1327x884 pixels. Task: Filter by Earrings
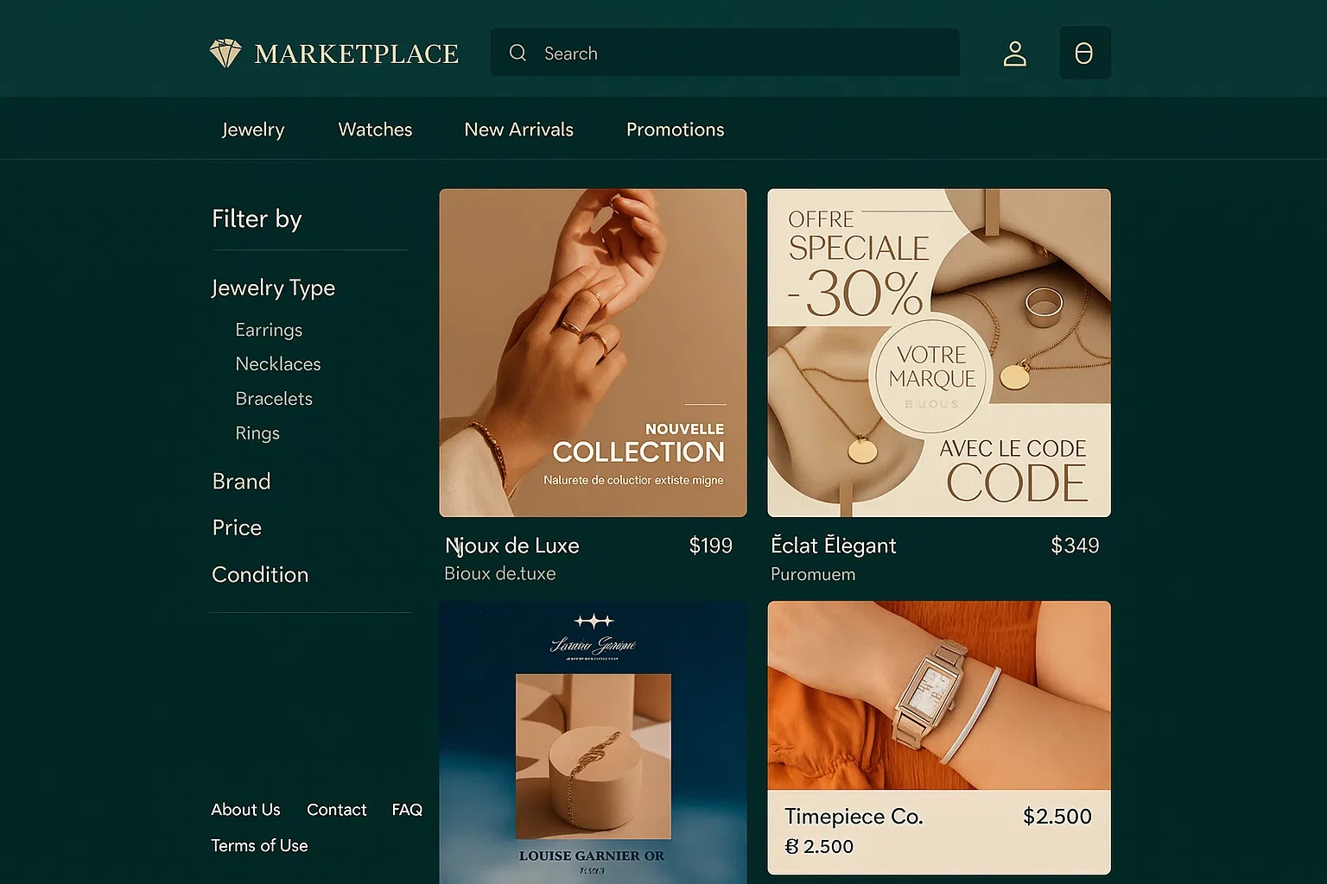[269, 330]
